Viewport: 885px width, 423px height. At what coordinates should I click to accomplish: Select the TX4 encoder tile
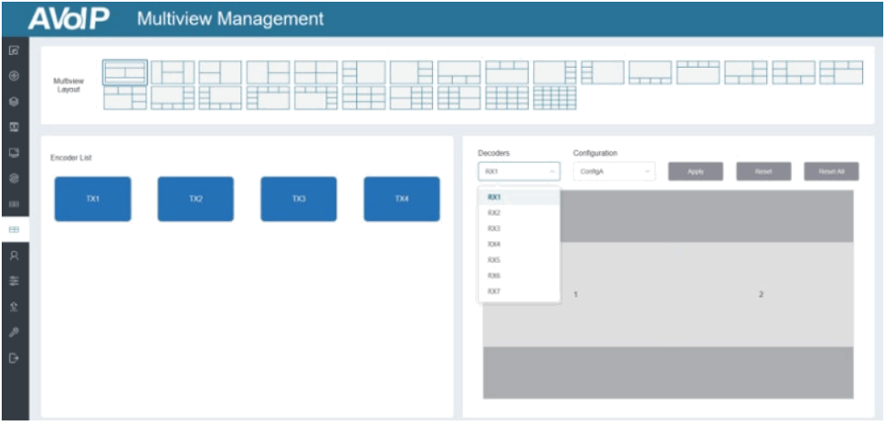pyautogui.click(x=402, y=199)
